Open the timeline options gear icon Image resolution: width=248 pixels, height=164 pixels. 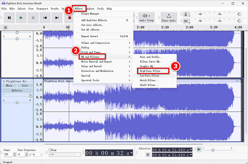5,28
